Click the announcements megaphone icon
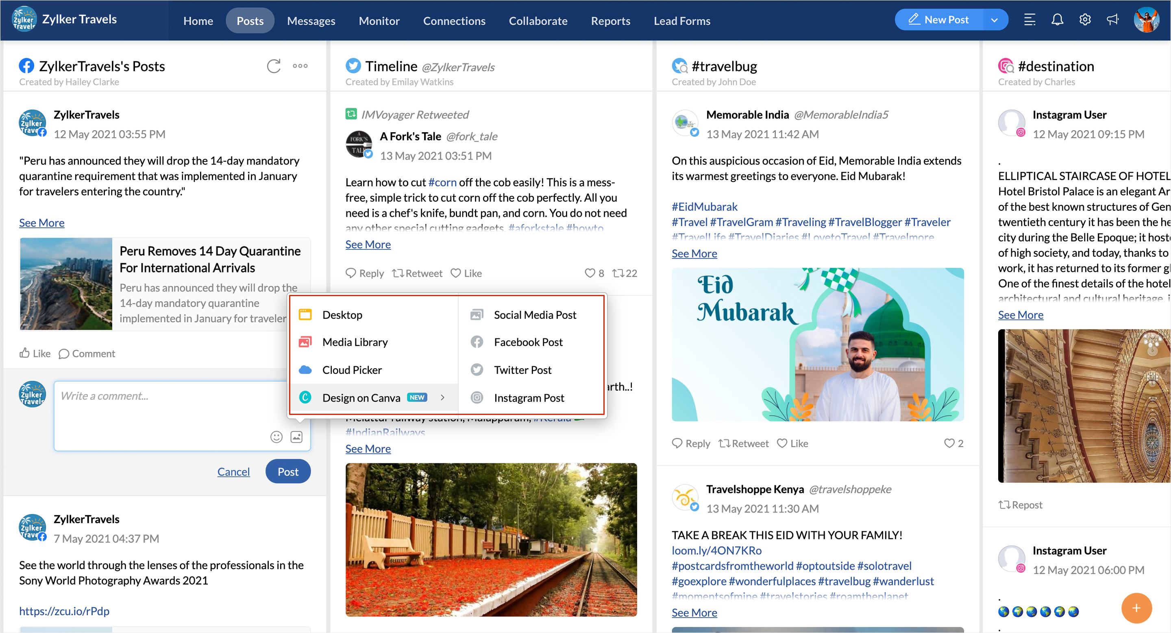 coord(1112,20)
